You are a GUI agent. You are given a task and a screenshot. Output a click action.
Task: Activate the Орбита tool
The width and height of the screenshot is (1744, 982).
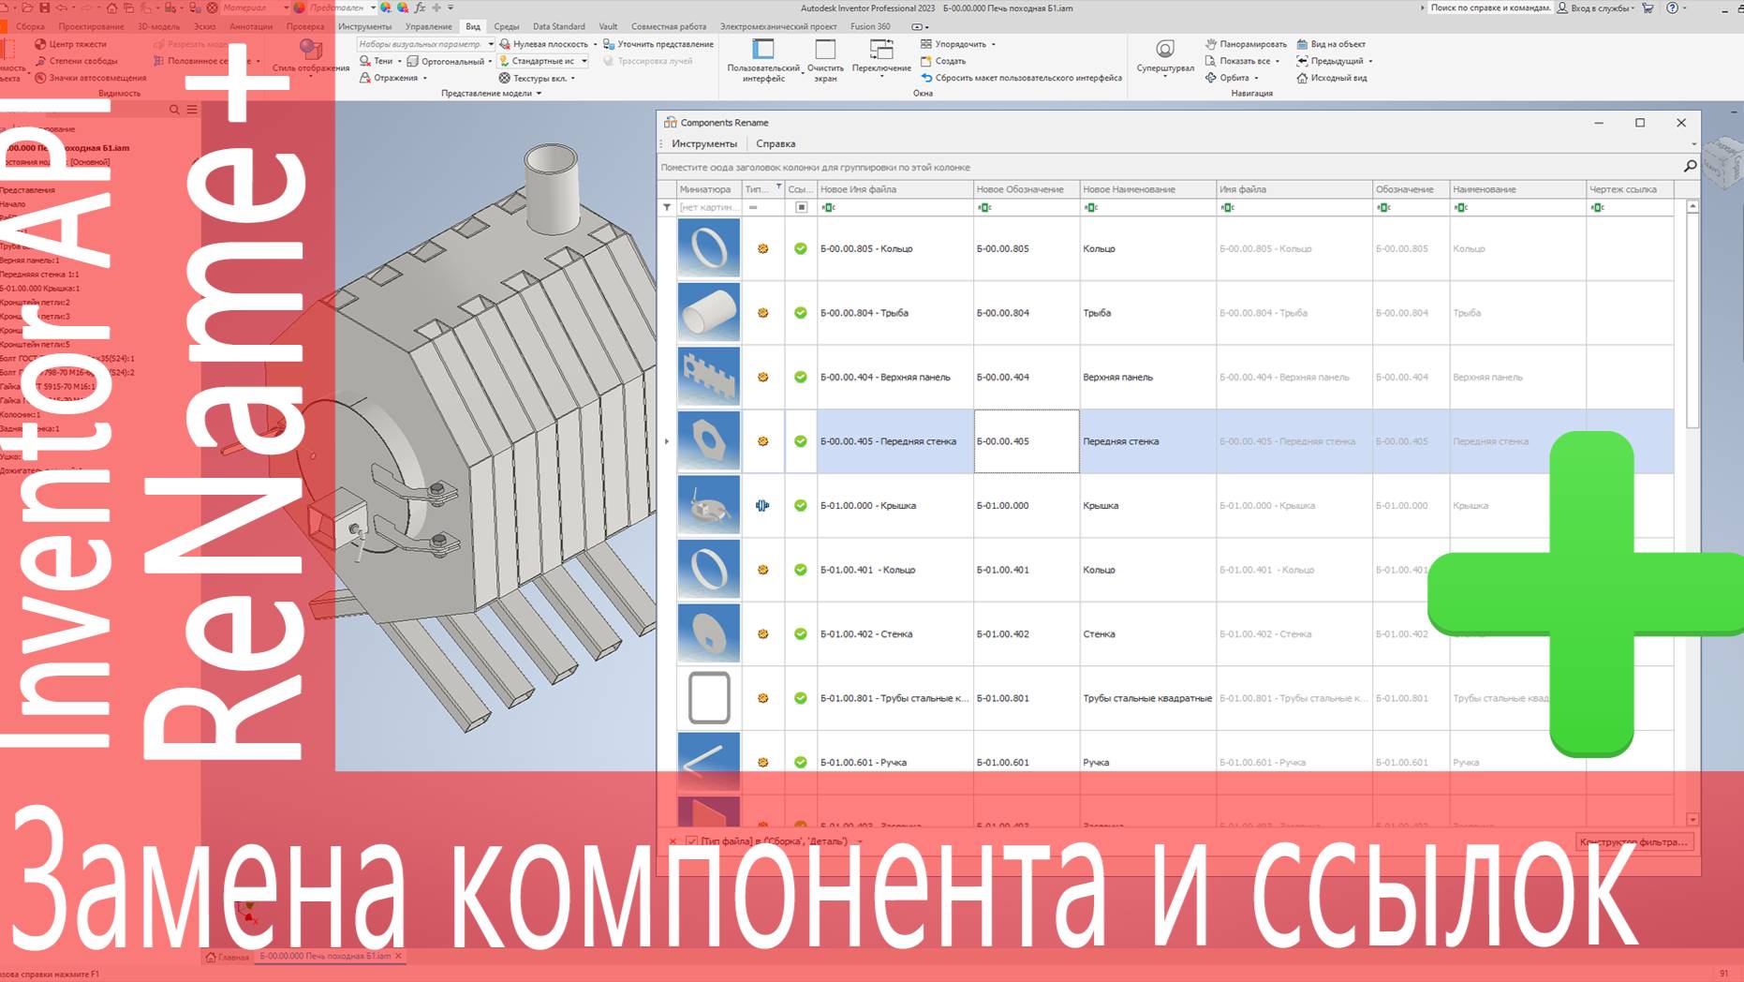point(1234,77)
